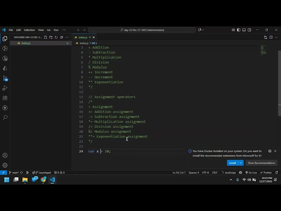281x211 pixels.
Task: Click Ln 24, Col 7 status entry
Action: tap(179, 173)
